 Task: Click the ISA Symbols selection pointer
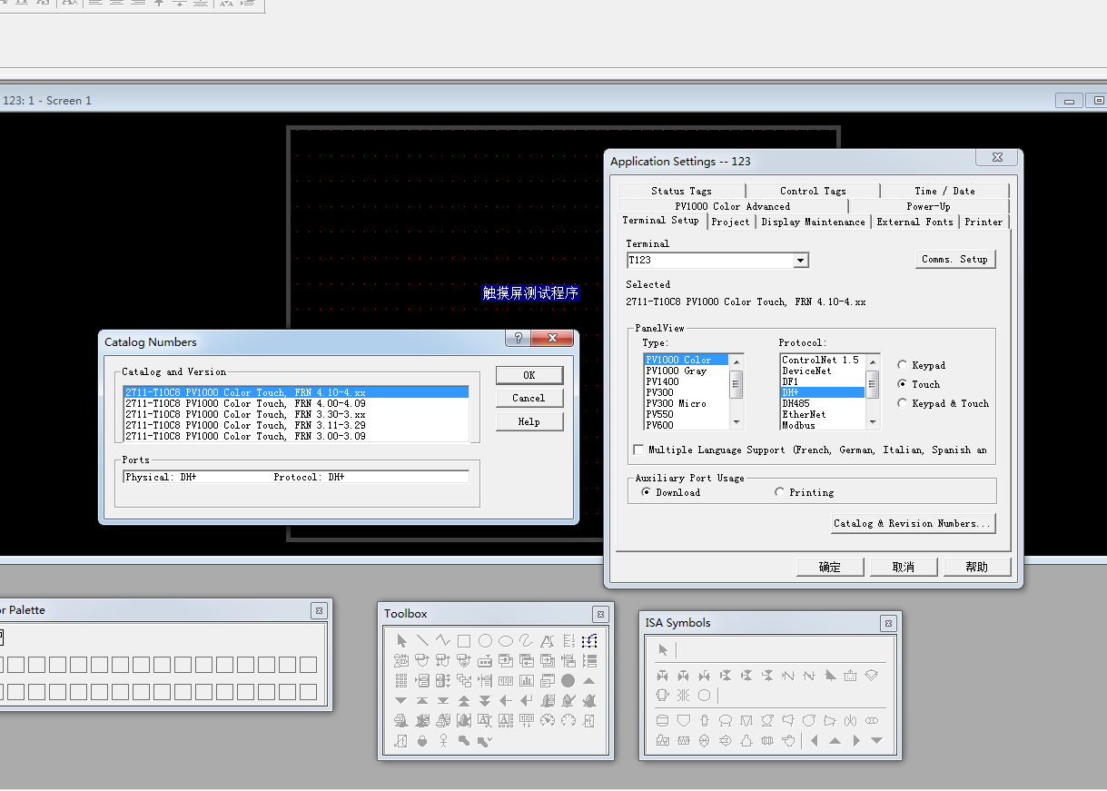click(663, 649)
